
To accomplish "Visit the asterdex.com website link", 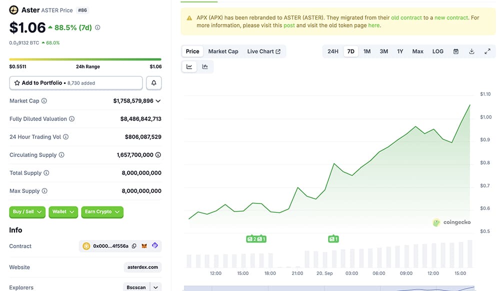I will 142,267.
